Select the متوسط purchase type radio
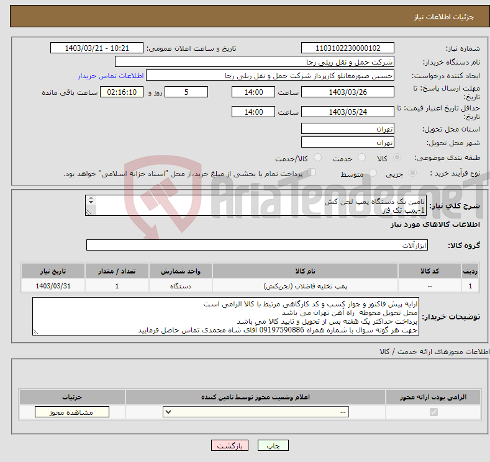This screenshot has width=490, height=462. [x=373, y=173]
